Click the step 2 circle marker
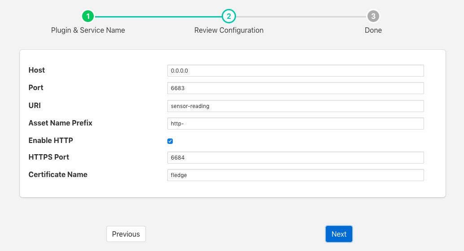This screenshot has height=251, width=464. point(228,17)
